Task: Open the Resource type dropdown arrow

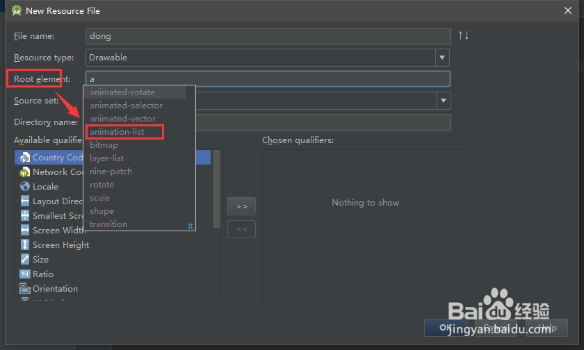Action: [442, 58]
